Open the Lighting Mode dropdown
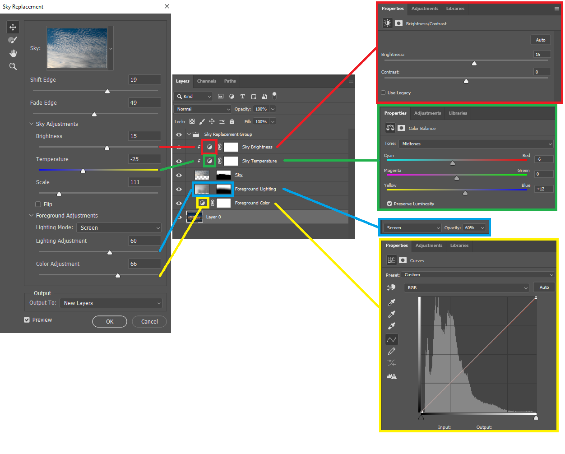The width and height of the screenshot is (565, 454). click(119, 228)
